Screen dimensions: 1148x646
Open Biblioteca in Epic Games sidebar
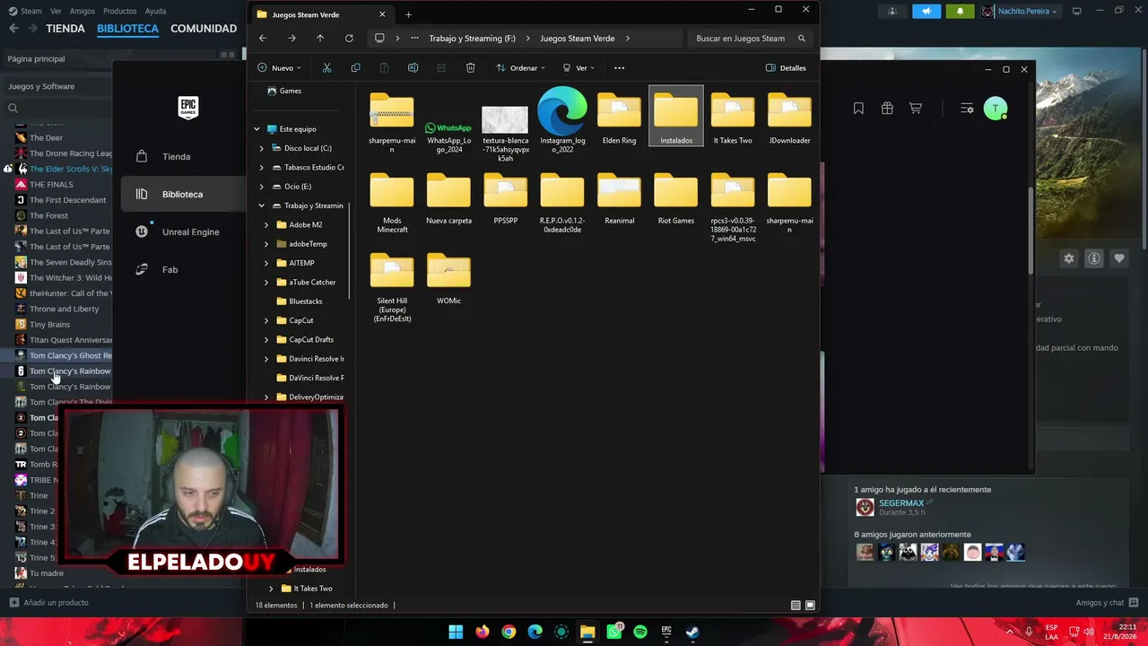[x=182, y=195]
